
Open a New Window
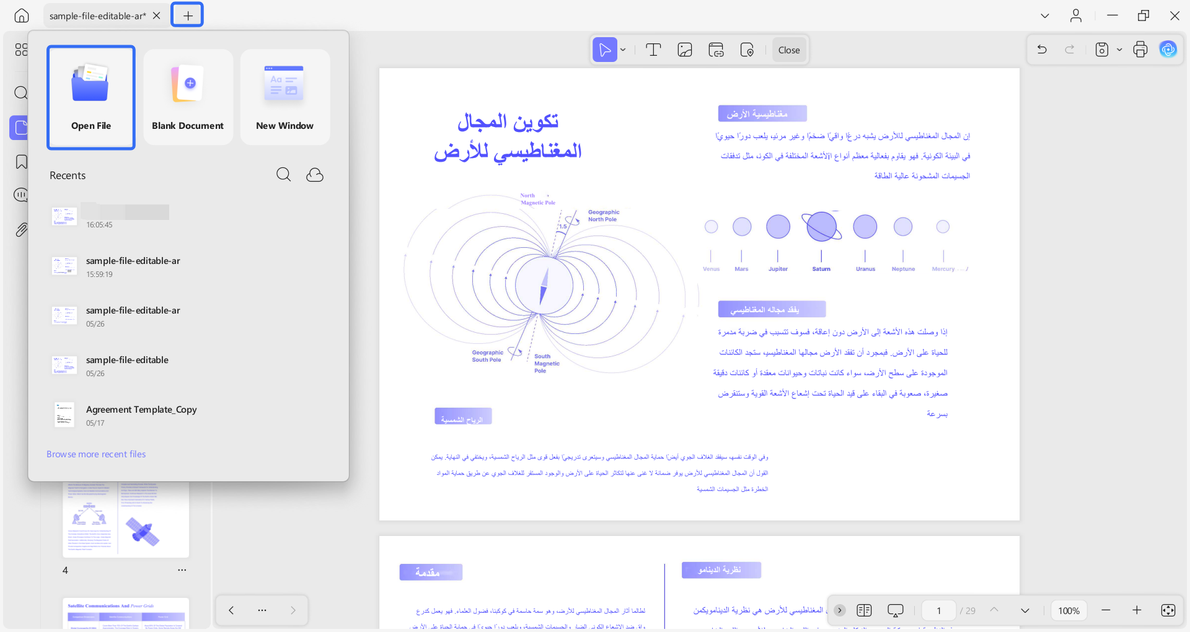pyautogui.click(x=285, y=97)
